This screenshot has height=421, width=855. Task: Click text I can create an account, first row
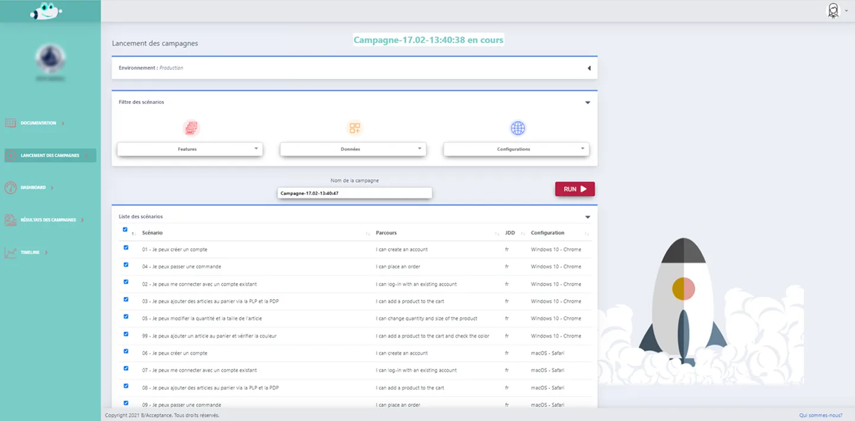click(x=402, y=249)
